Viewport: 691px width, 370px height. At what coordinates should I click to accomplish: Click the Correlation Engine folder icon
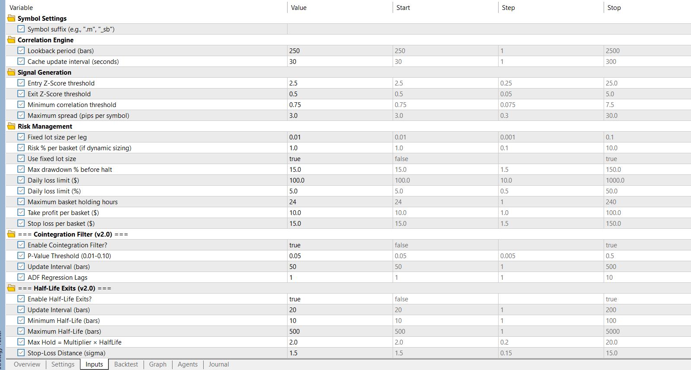coord(11,40)
